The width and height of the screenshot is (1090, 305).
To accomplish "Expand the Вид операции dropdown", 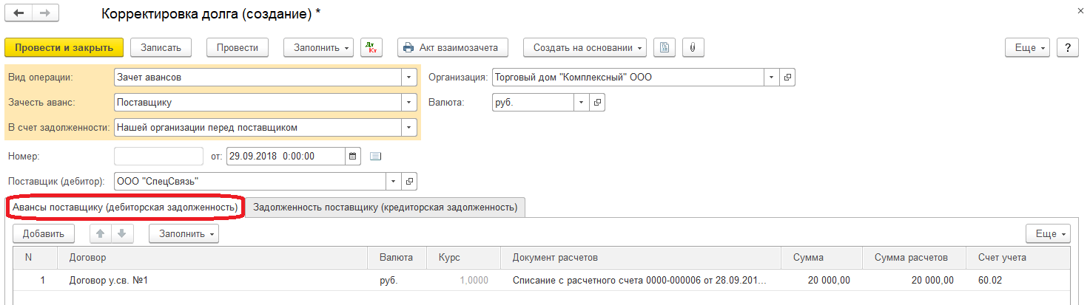I will (x=409, y=77).
